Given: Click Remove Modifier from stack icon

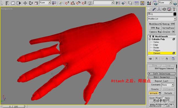Looking at the screenshot, I should (x=167, y=59).
